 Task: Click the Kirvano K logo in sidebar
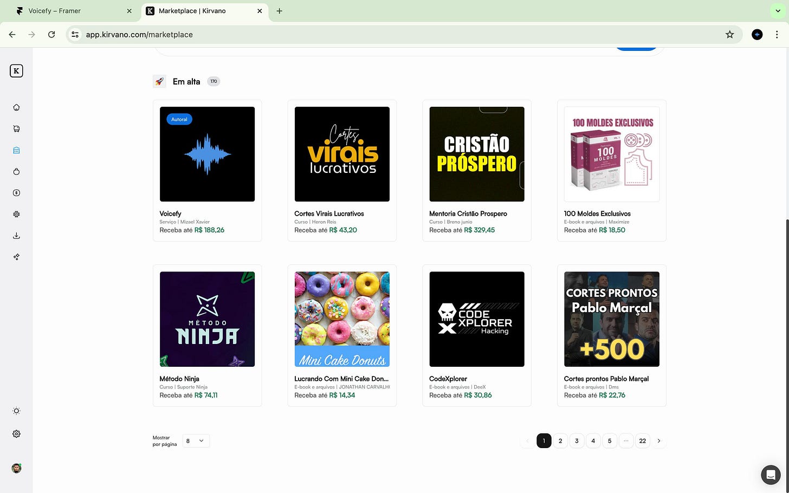click(16, 71)
